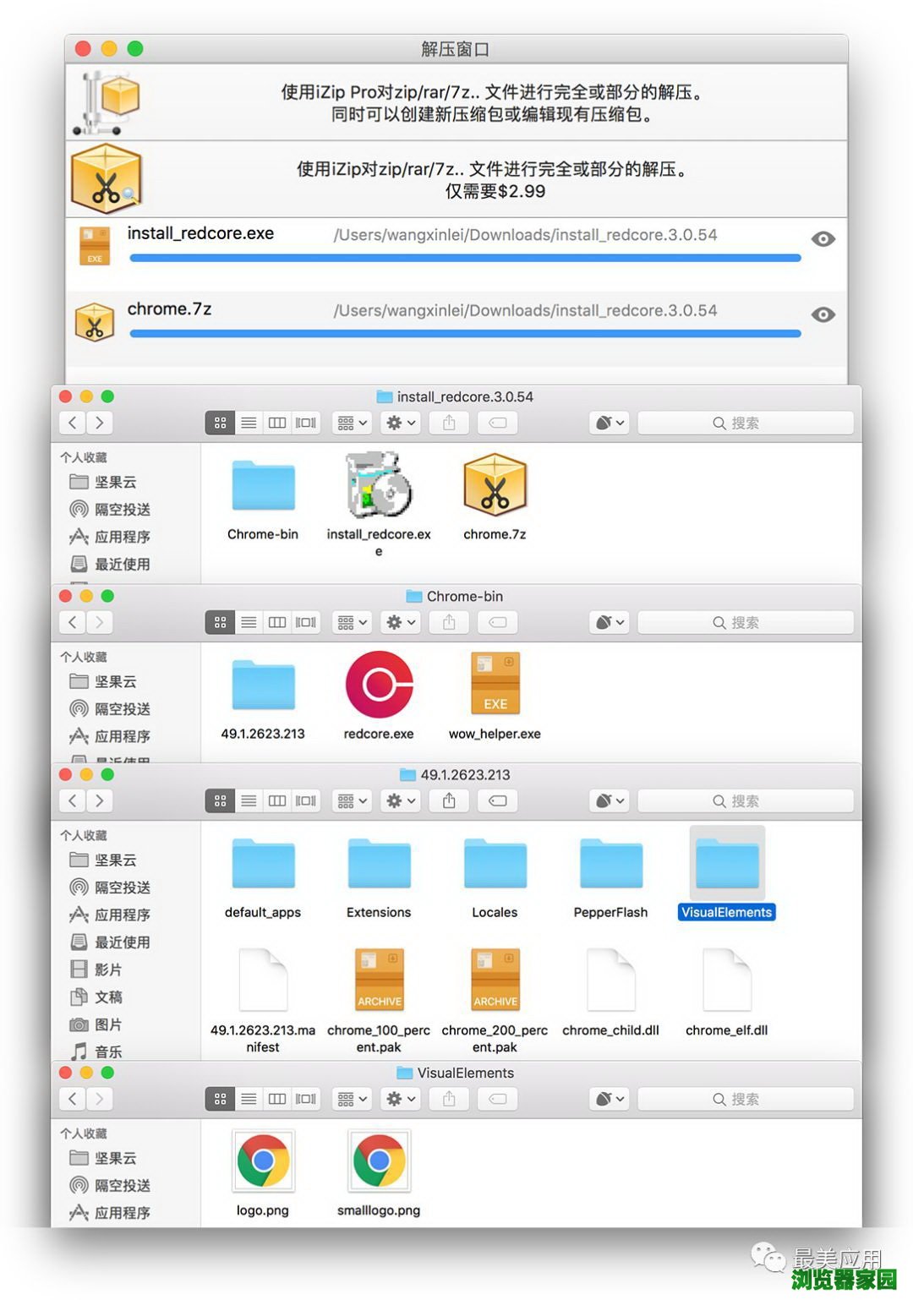913x1300 pixels.
Task: Open gear action menu in Chrome-bin window
Action: (x=401, y=622)
